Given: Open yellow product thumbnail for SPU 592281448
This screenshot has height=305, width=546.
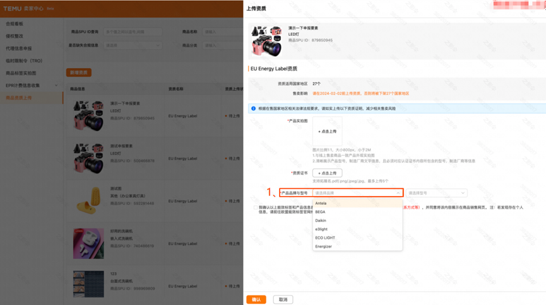Looking at the screenshot, I should 88,201.
